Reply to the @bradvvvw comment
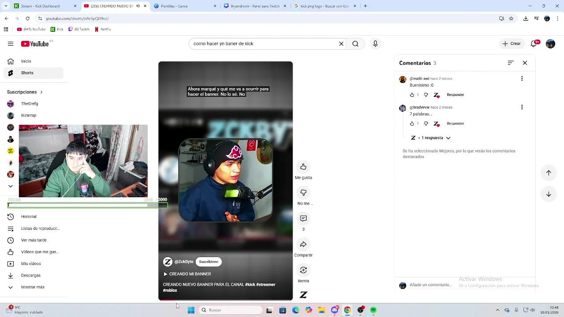This screenshot has height=317, width=564. [455, 123]
